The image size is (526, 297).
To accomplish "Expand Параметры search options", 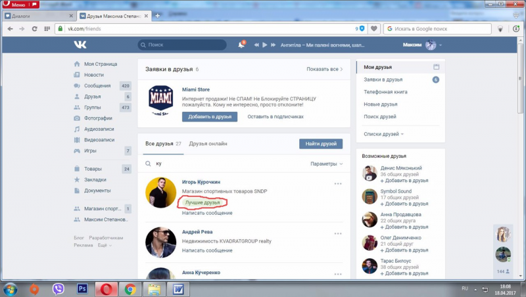I will (x=326, y=164).
